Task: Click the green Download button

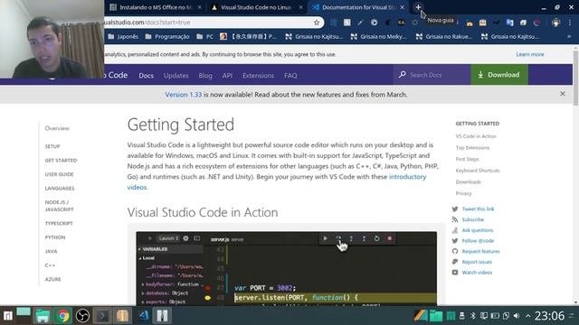Action: tap(499, 75)
